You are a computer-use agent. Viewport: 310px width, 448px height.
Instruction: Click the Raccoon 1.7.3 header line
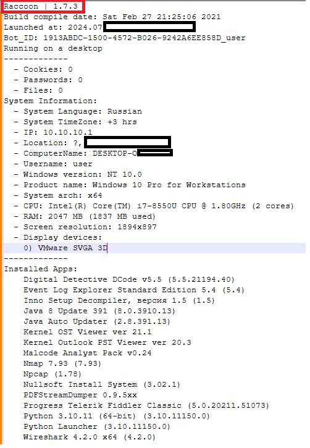pyautogui.click(x=41, y=6)
